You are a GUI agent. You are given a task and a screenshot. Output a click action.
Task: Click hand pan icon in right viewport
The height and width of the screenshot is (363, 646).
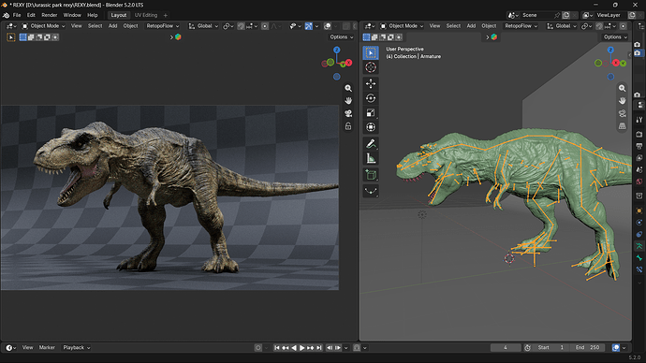622,100
